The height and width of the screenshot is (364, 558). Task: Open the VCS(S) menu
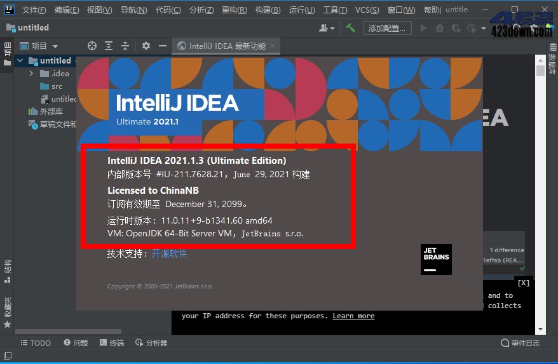tap(367, 10)
